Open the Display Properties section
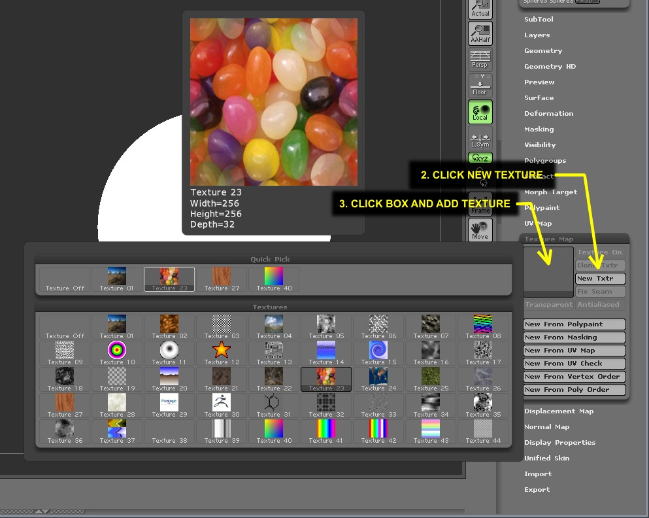 click(x=559, y=443)
